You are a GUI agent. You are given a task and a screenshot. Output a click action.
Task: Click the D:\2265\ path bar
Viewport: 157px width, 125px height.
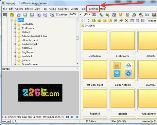(x=119, y=26)
